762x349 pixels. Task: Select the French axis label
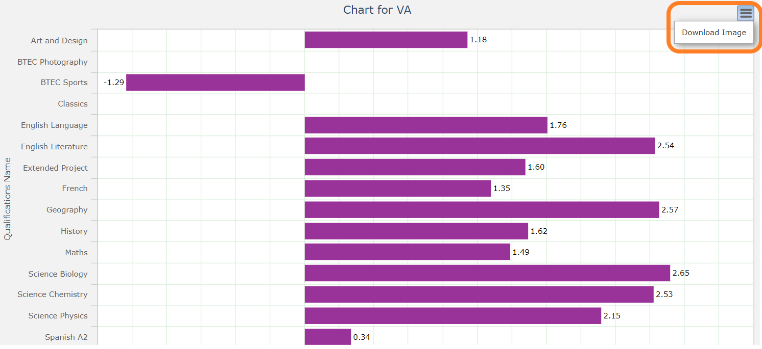coord(75,188)
